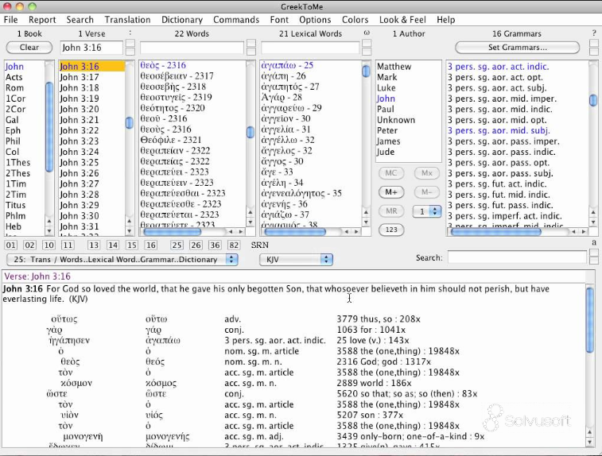Image resolution: width=602 pixels, height=456 pixels.
Task: Select layout shortcut 11
Action: click(68, 245)
